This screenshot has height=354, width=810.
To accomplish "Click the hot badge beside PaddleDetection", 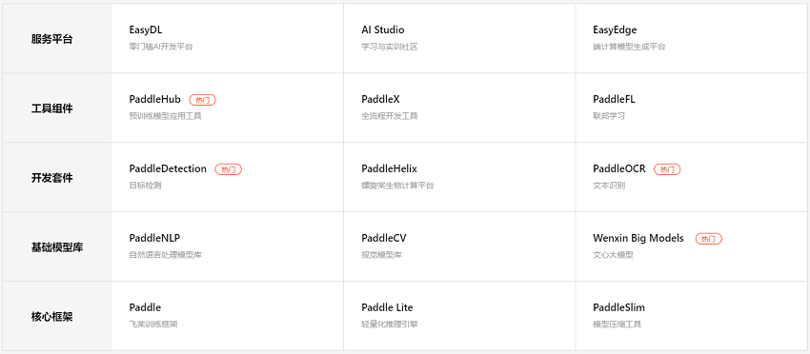I will pyautogui.click(x=229, y=169).
